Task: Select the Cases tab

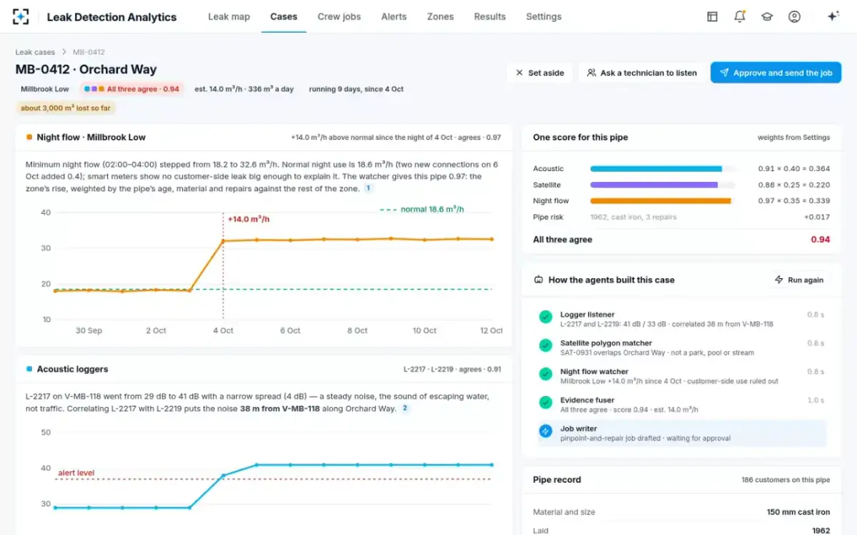Action: [284, 16]
